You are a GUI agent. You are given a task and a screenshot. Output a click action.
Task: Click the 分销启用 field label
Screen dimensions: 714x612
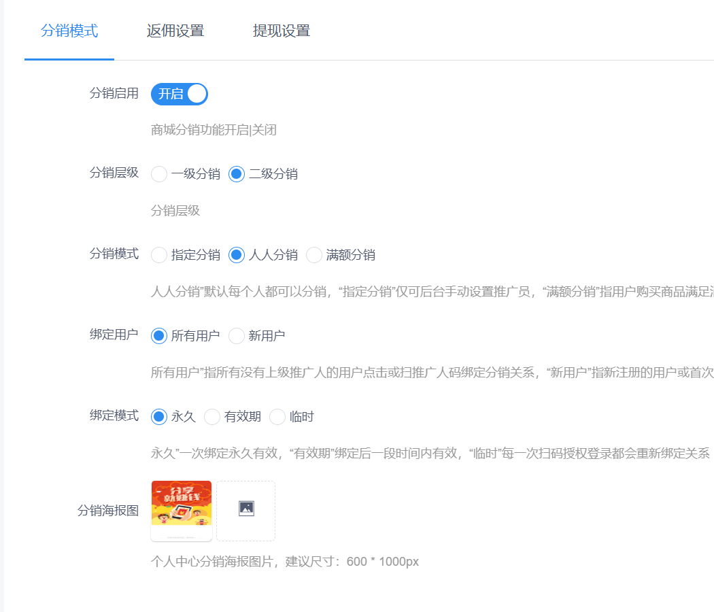tap(114, 94)
